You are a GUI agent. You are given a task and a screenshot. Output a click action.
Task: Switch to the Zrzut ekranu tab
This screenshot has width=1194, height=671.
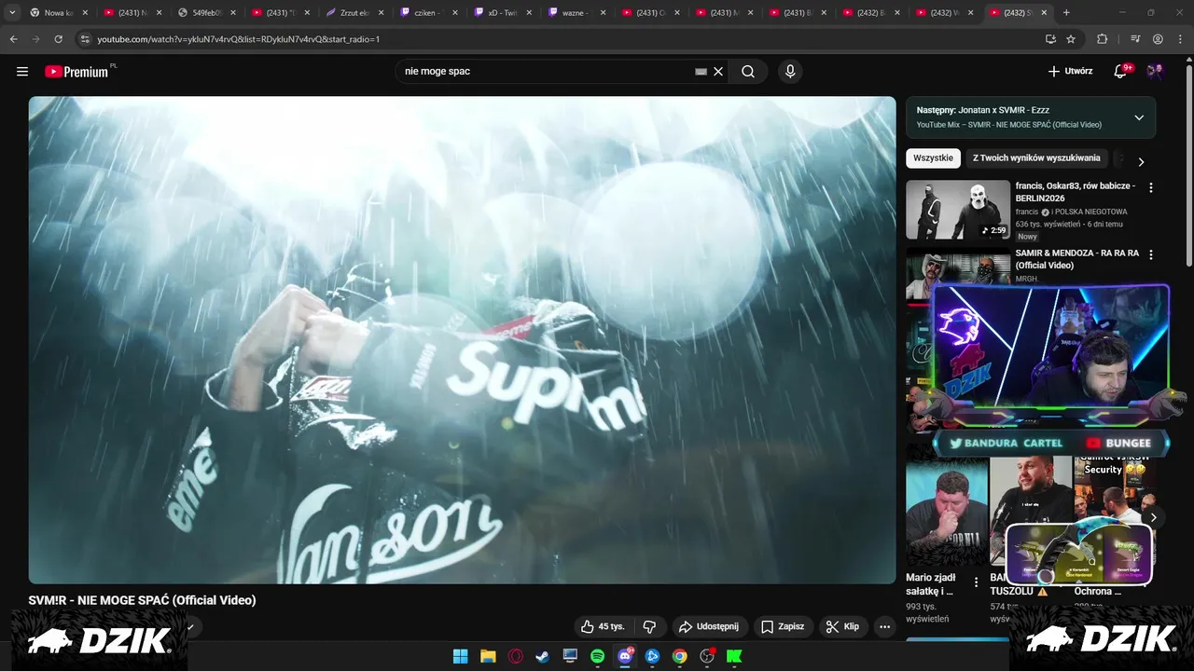(x=355, y=13)
